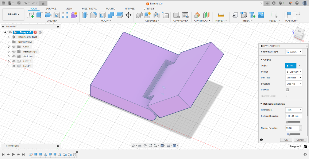This screenshot has width=309, height=159.
Task: Toggle visibility of Lado2:1 component
Action: 14,66
